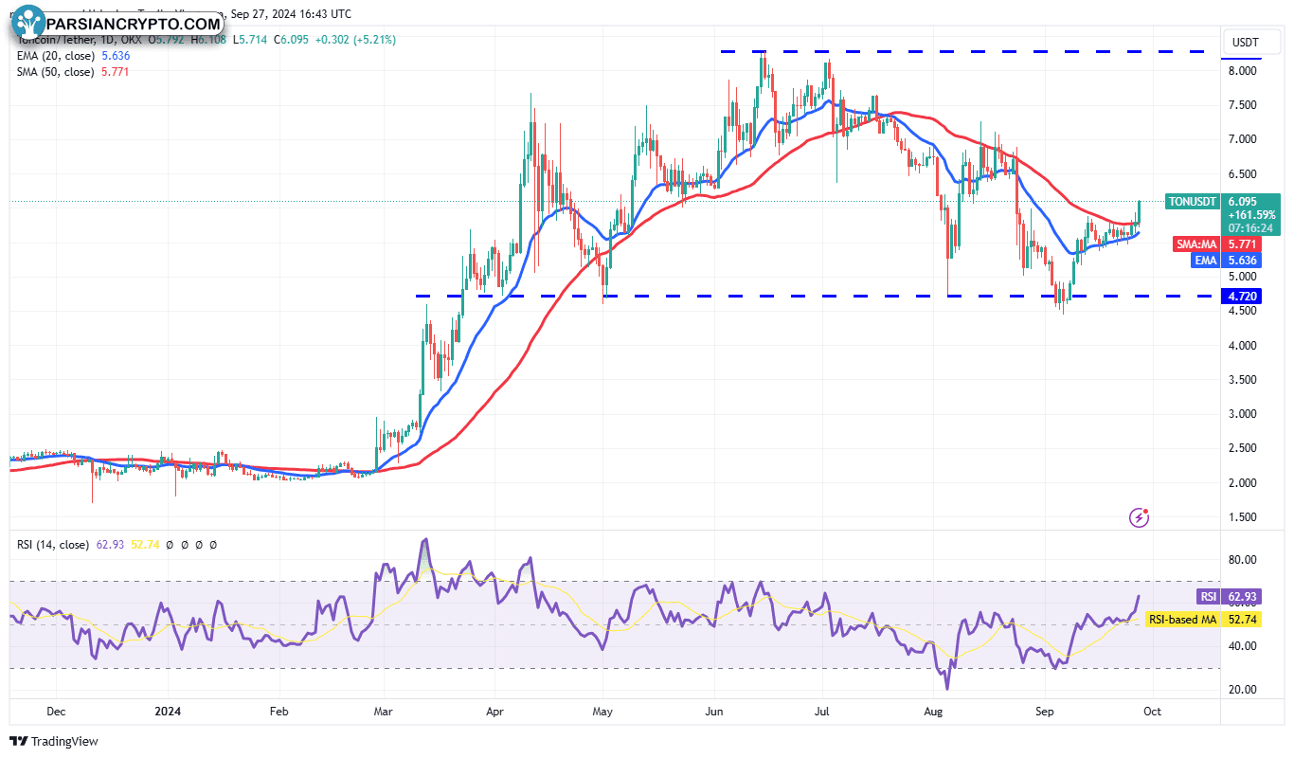Screen dimensions: 1294x758
Task: Click the blue 4.720 support level tag
Action: tap(1243, 297)
